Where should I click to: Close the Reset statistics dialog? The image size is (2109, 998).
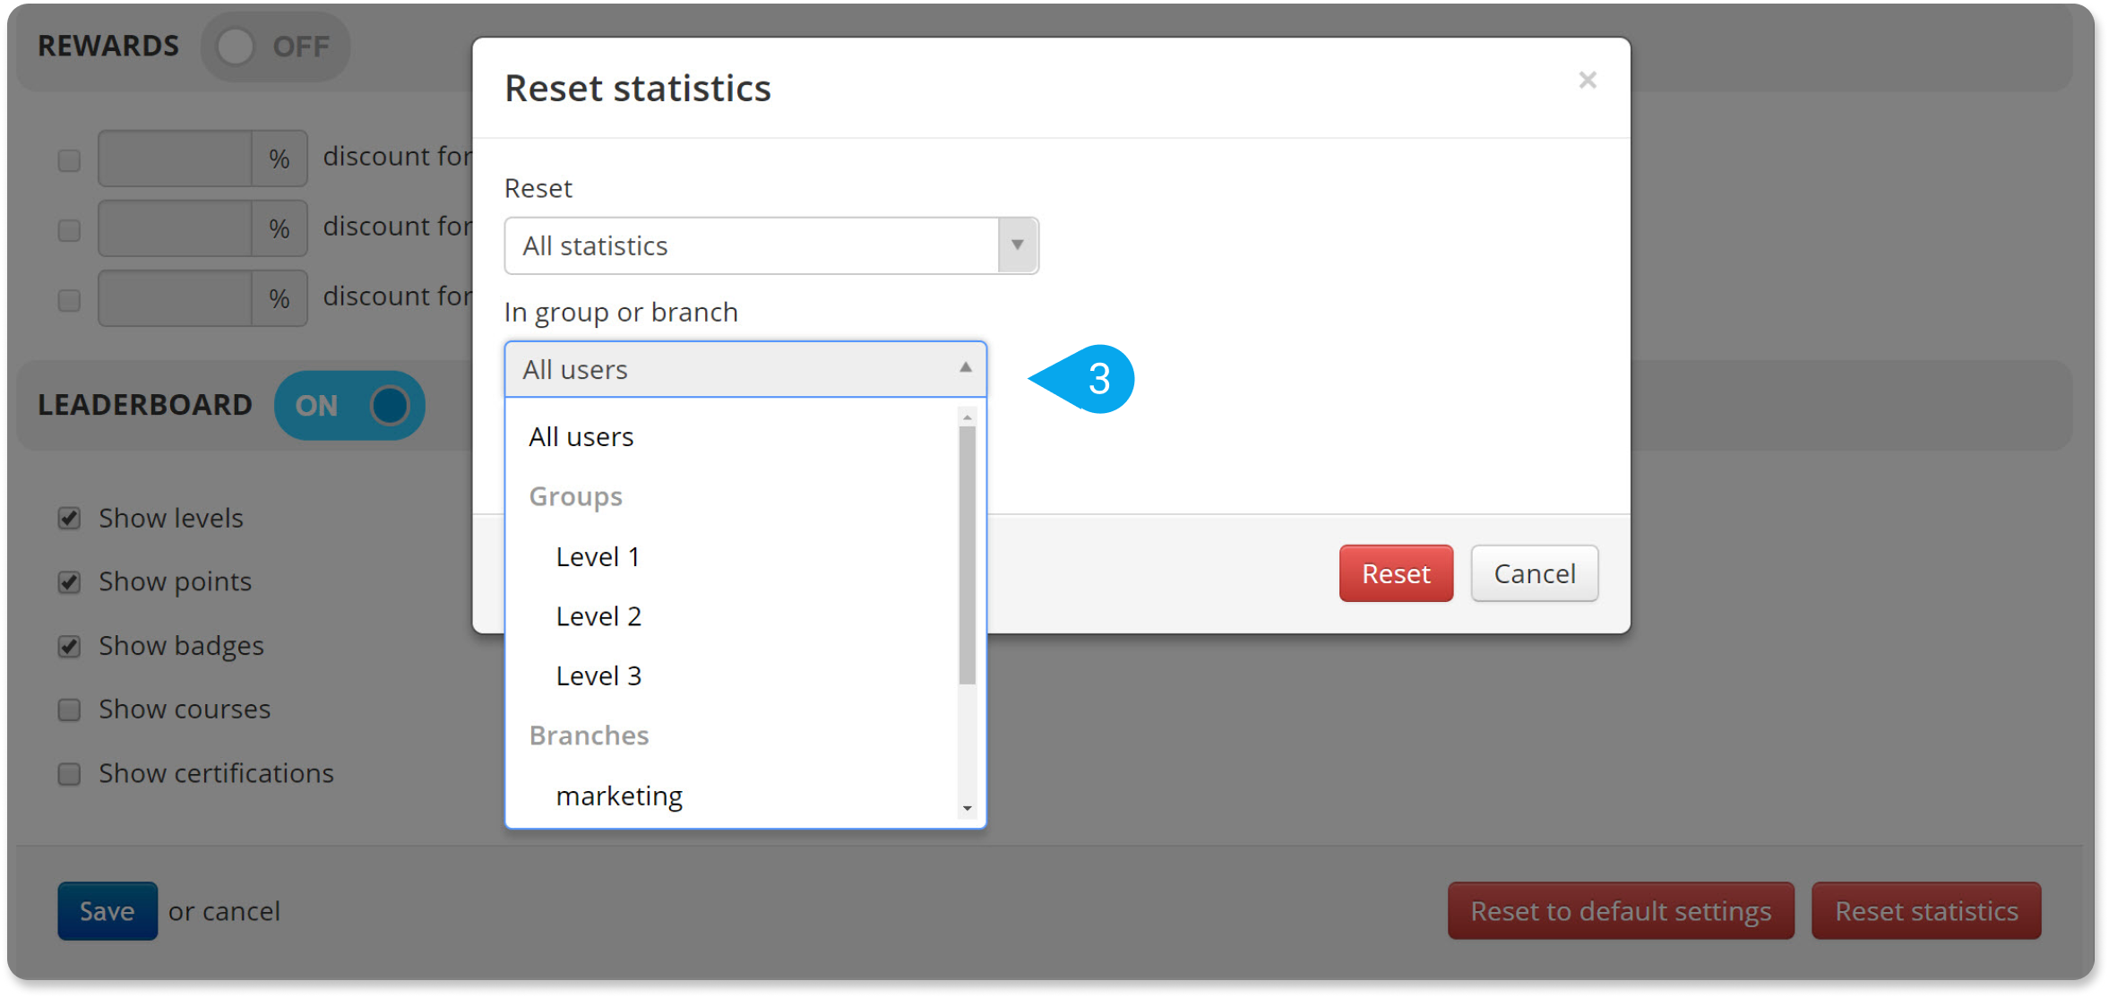click(x=1587, y=80)
